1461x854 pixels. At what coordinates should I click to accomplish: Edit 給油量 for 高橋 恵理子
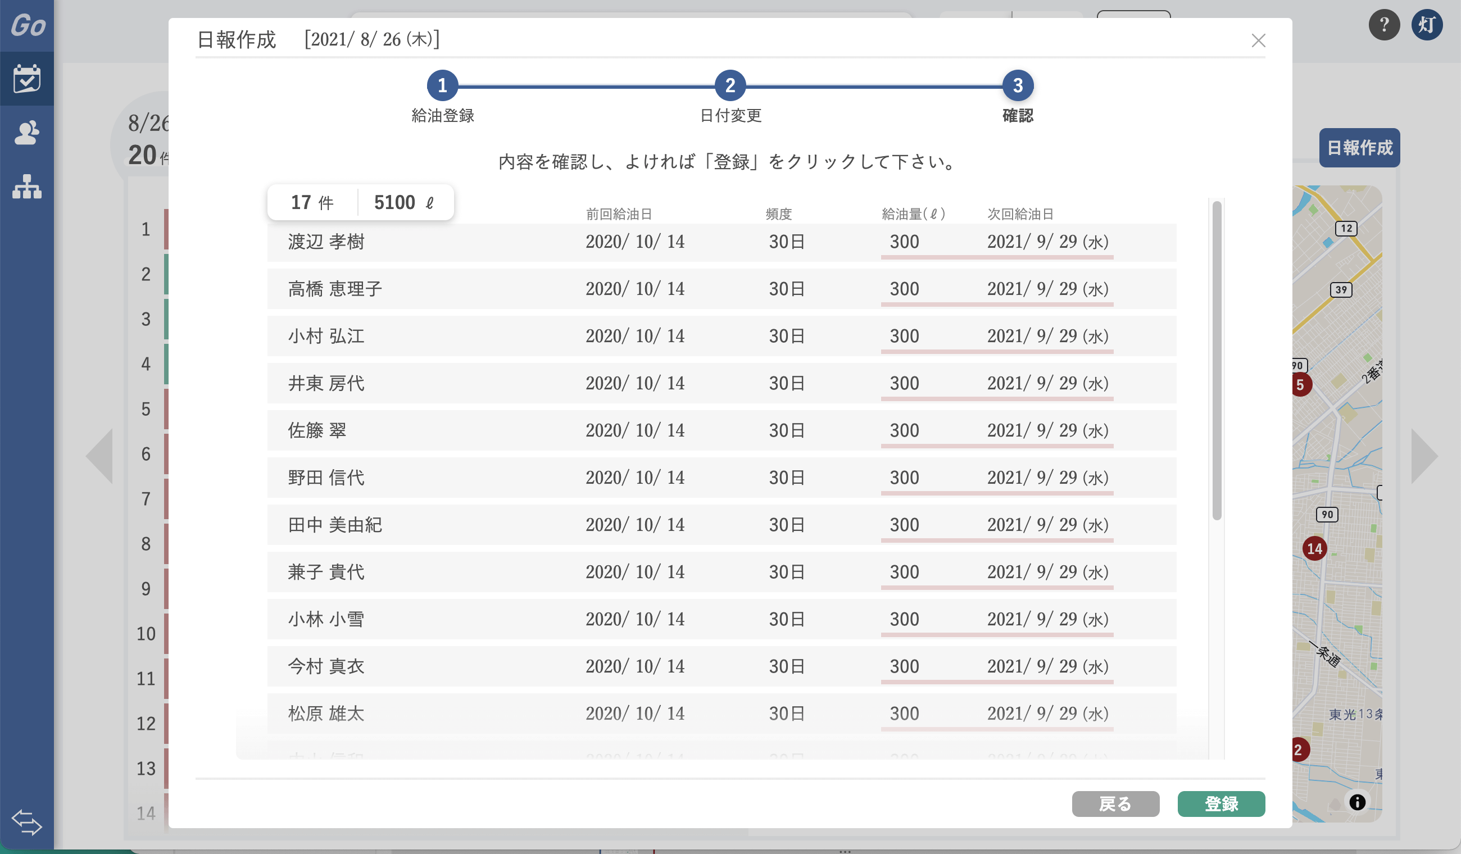905,289
